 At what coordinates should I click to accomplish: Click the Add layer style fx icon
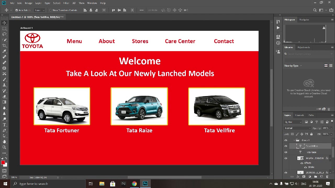[298, 177]
